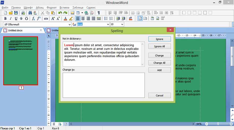Image resolution: width=234 pixels, height=130 pixels.
Task: Click the sort A-Z icon in table toolbar
Action: [x=172, y=13]
